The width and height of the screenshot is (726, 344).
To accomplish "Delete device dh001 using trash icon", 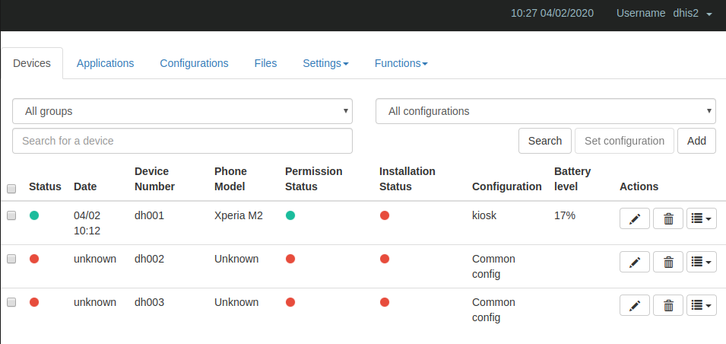I will pyautogui.click(x=668, y=219).
